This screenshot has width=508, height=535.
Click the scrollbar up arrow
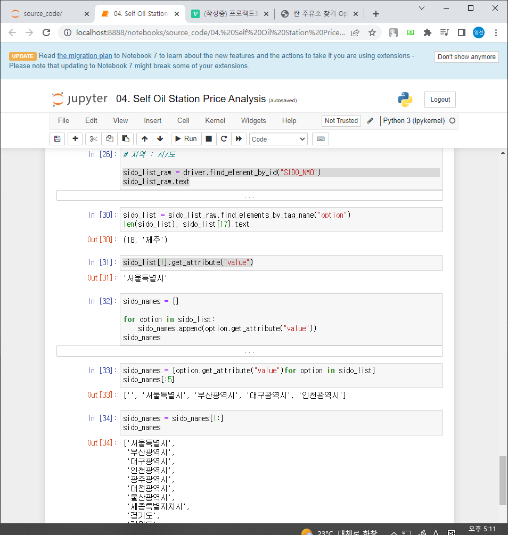click(x=503, y=153)
